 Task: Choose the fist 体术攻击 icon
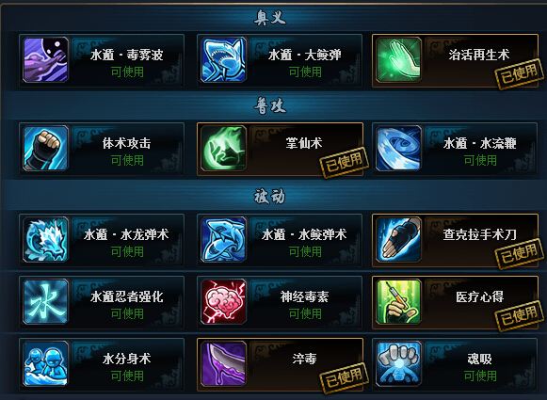(x=46, y=148)
